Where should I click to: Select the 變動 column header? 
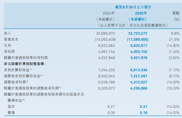(x=176, y=13)
